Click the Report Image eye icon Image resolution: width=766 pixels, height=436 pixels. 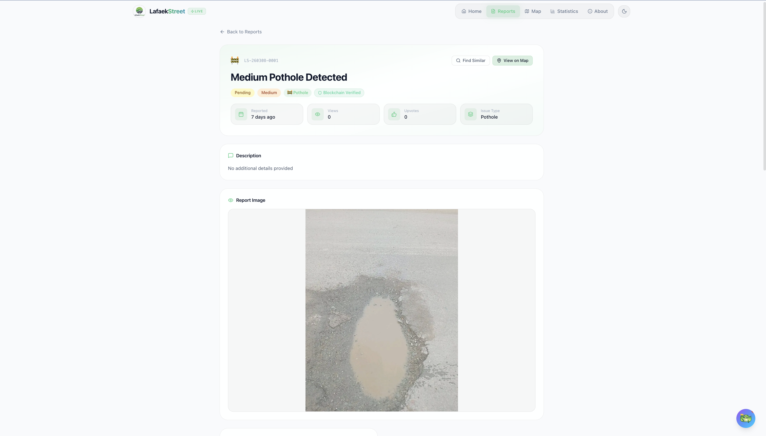coord(231,200)
